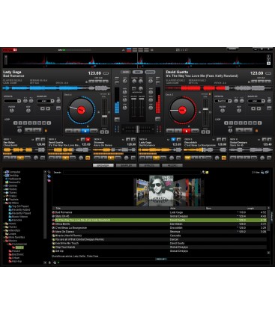Click the crossfader handle in the mixer
Viewport: 275px width, 314px height.
click(137, 129)
